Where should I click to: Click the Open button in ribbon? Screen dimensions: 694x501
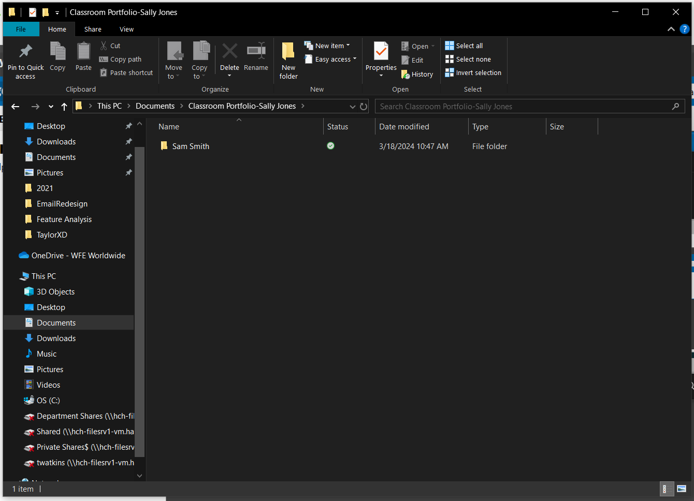pos(418,46)
